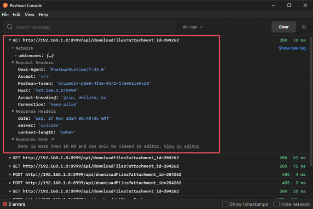This screenshot has height=209, width=313.
Task: Click the Host value 192.168.1.8:8999
Action: coord(56,90)
